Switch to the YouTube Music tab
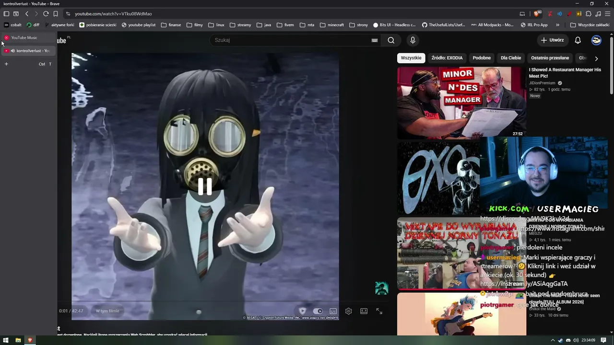The height and width of the screenshot is (345, 614). tap(29, 37)
